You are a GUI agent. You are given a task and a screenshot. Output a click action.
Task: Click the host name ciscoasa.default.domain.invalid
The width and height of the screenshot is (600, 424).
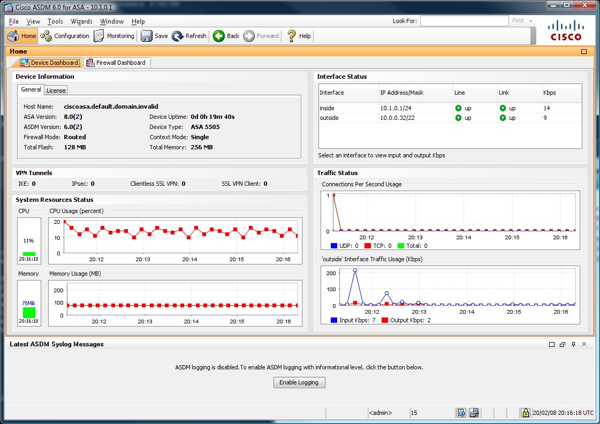pos(111,107)
